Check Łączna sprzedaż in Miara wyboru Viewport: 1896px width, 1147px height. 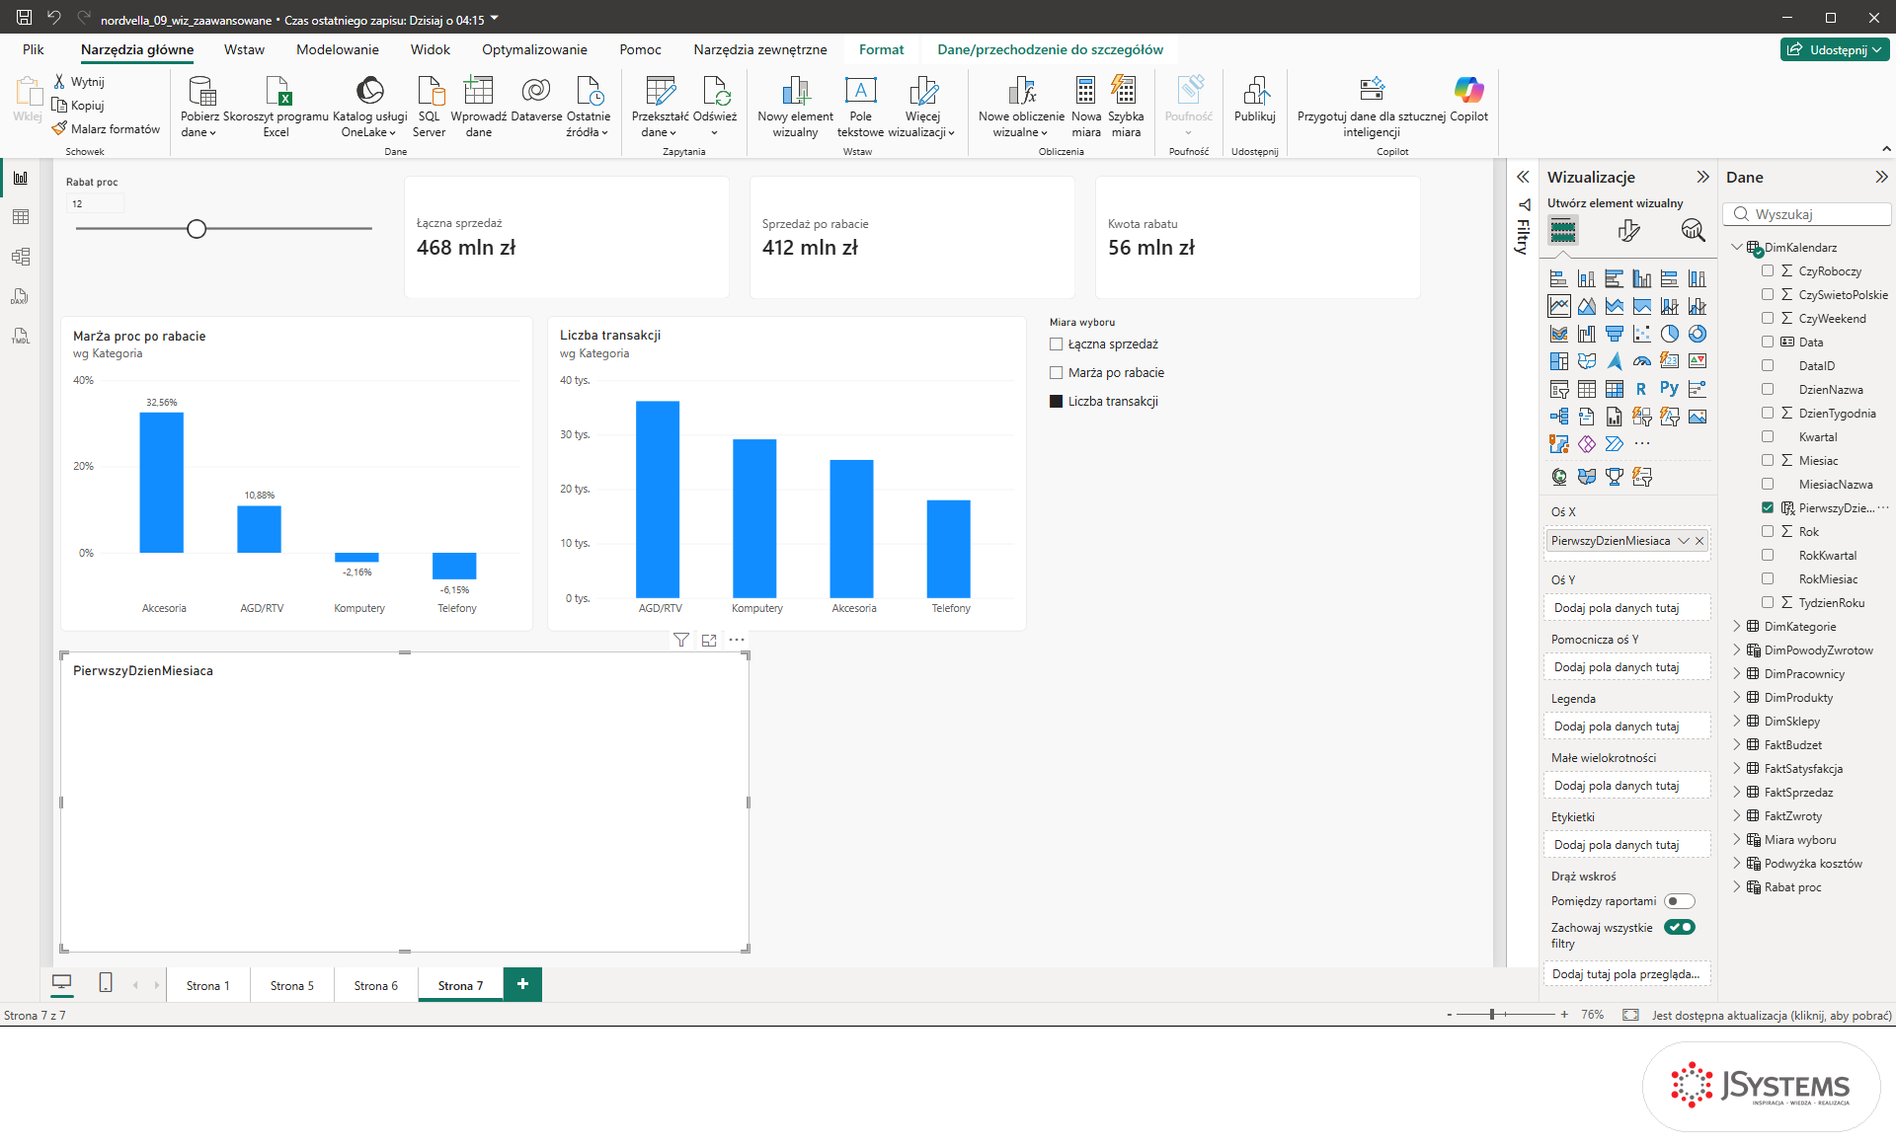point(1056,344)
